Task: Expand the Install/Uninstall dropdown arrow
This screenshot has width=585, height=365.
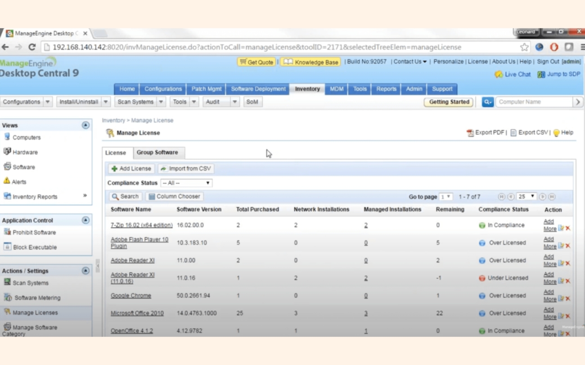Action: point(106,102)
